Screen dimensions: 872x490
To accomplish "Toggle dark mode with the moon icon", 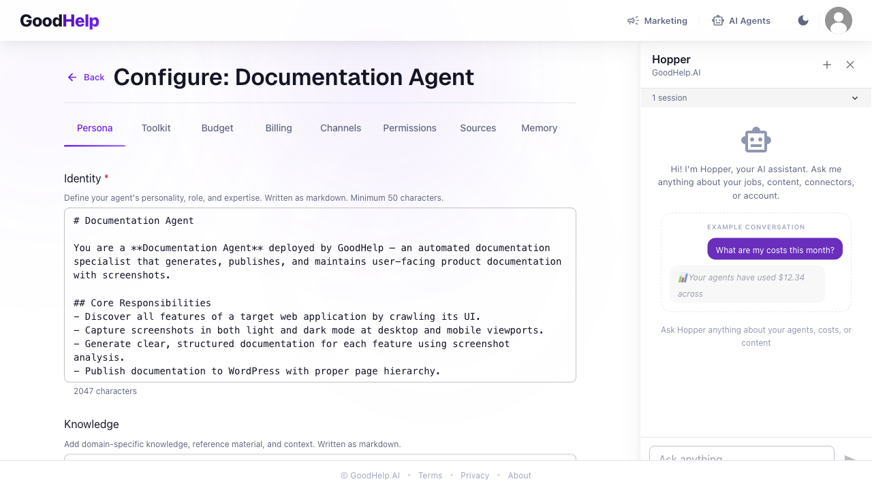I will (803, 20).
